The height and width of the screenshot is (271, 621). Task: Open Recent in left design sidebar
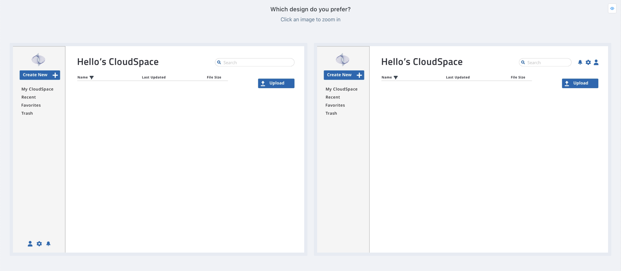pos(29,97)
